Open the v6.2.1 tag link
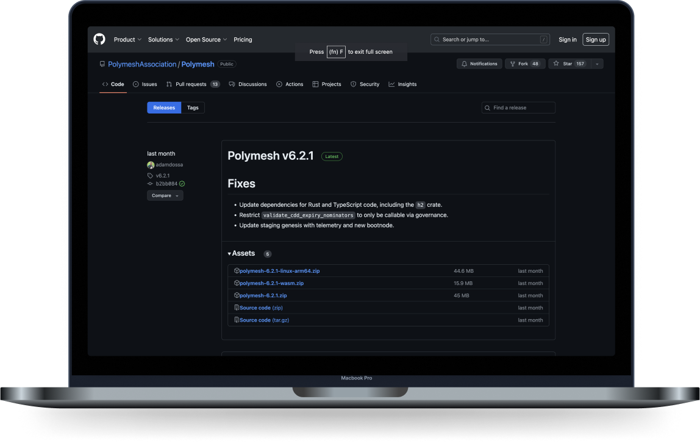 (162, 176)
